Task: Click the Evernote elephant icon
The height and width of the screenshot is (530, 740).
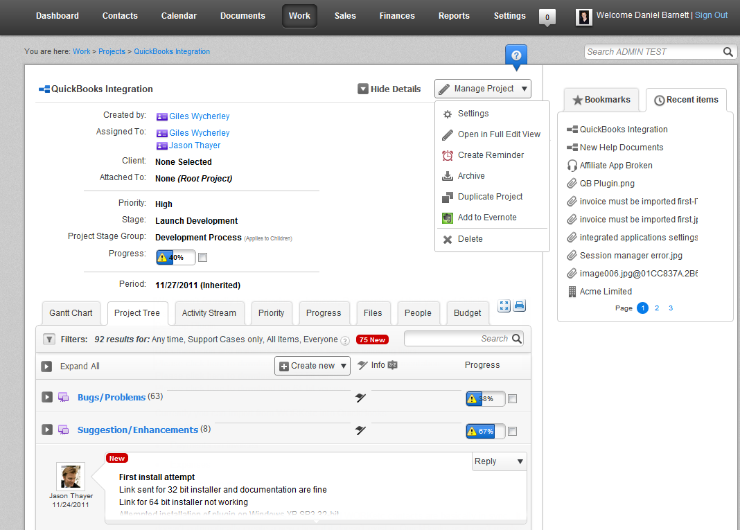Action: pos(448,218)
